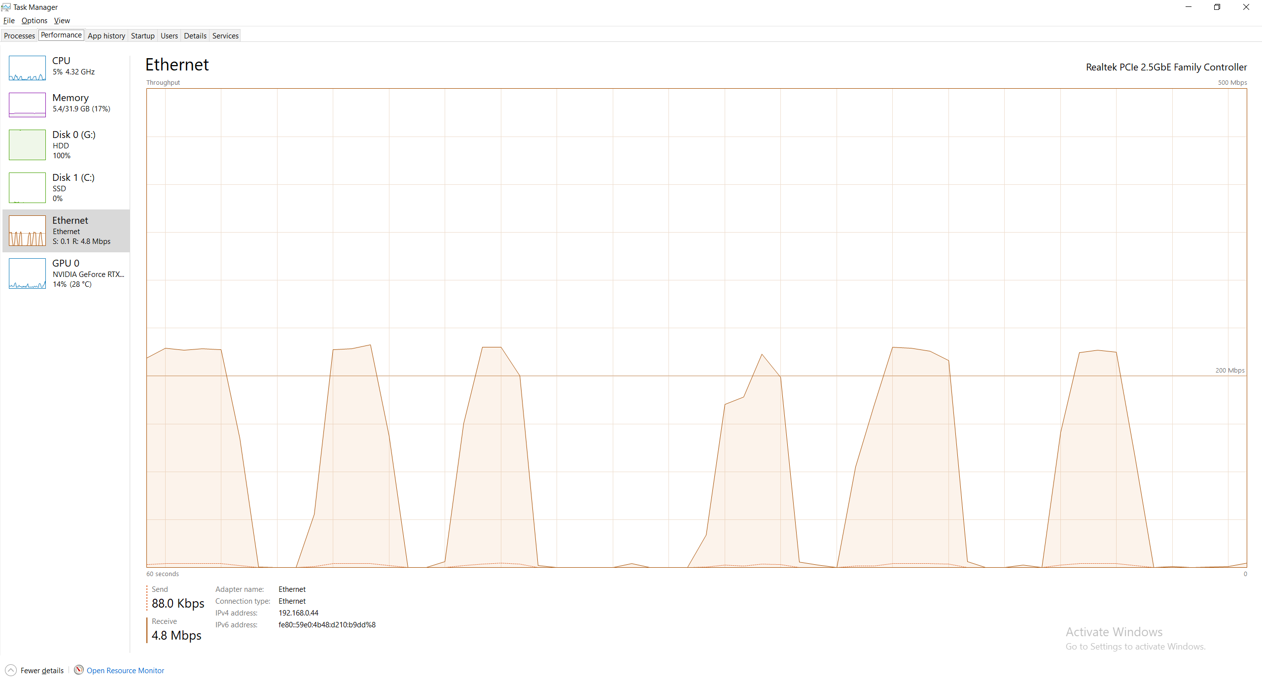Switch to the Processes tab
The image size is (1262, 685).
tap(20, 36)
